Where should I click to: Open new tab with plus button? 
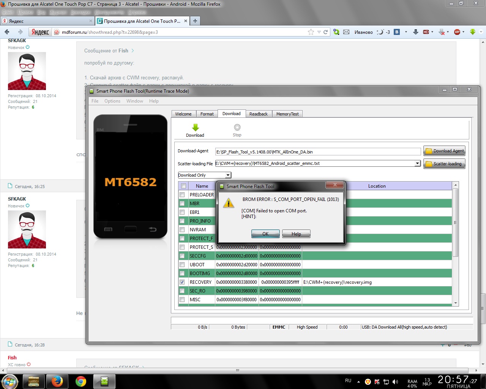(195, 21)
